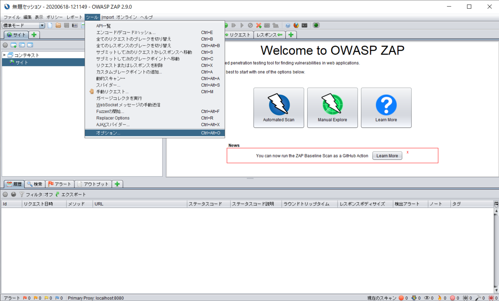Switch to the レスポンス tab
Screen dimensions: 499x301
(x=269, y=35)
